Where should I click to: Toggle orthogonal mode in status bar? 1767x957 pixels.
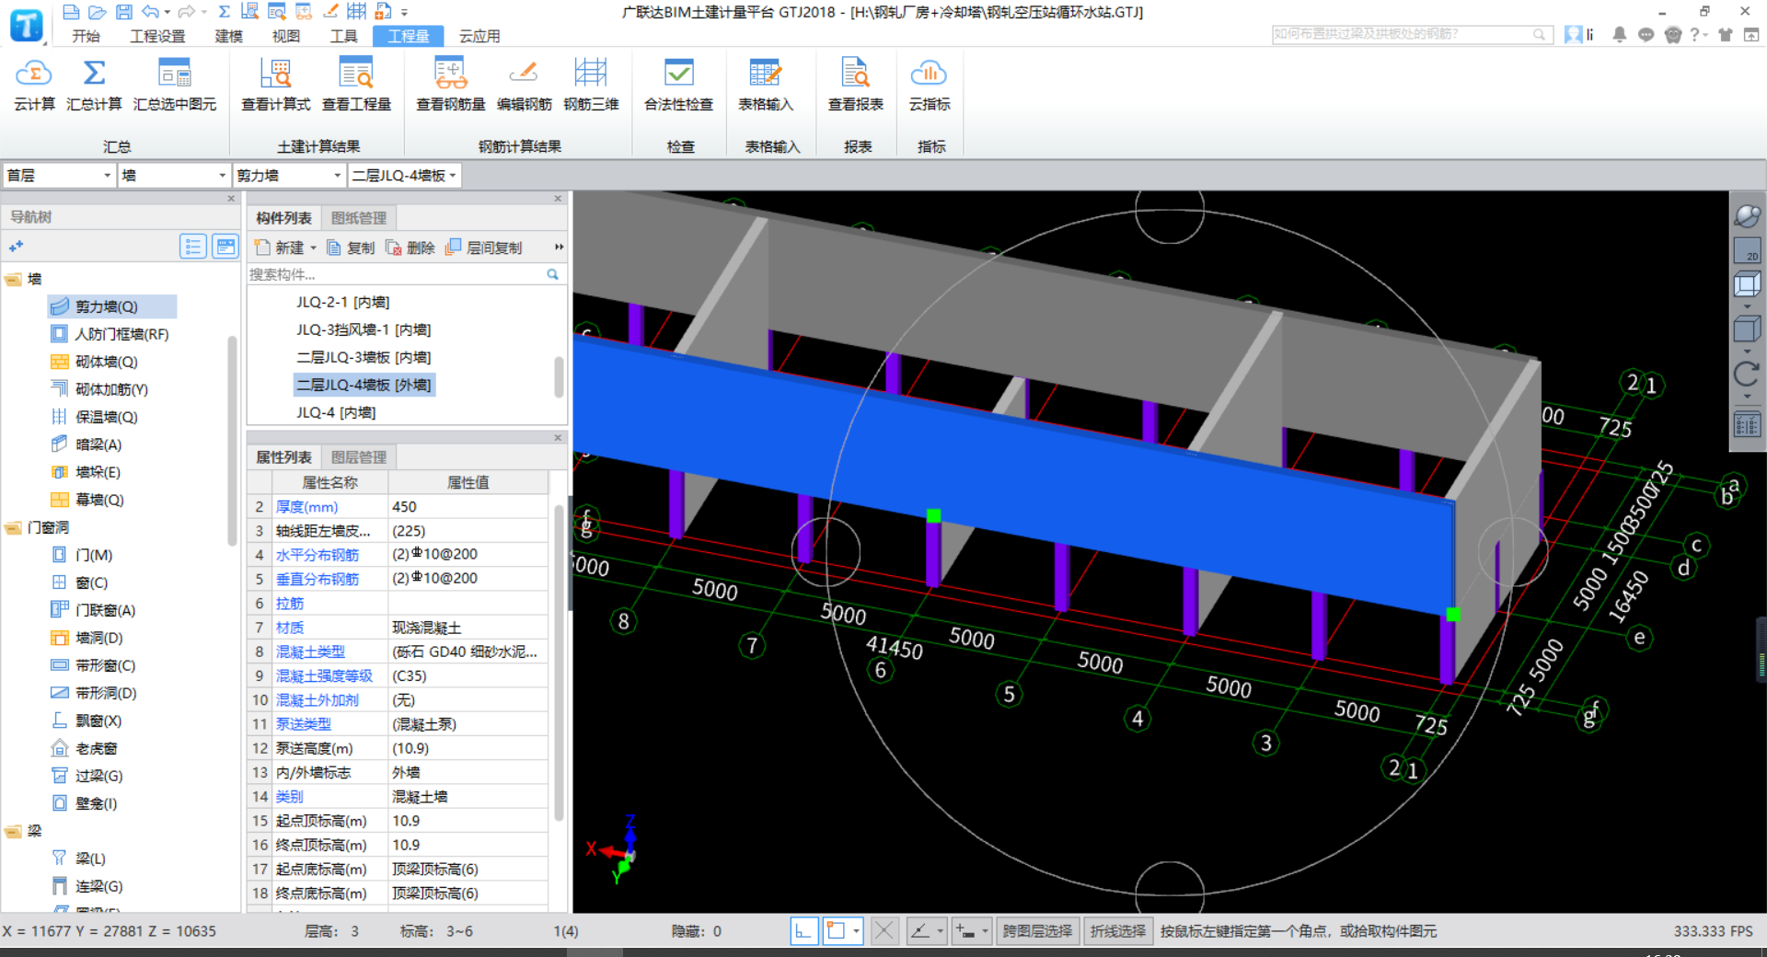click(x=803, y=931)
